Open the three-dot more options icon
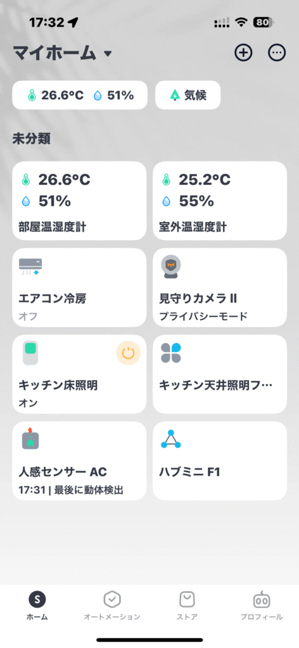Screen dimensions: 299x648 click(x=277, y=53)
